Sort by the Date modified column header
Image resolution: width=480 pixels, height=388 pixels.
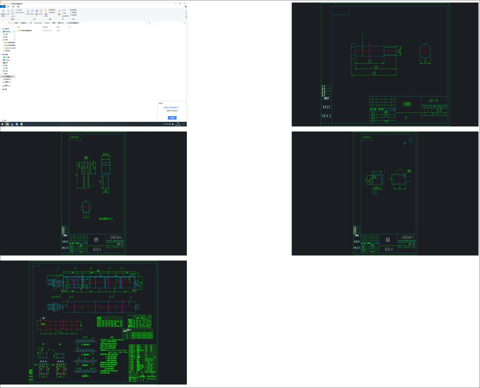coord(45,27)
